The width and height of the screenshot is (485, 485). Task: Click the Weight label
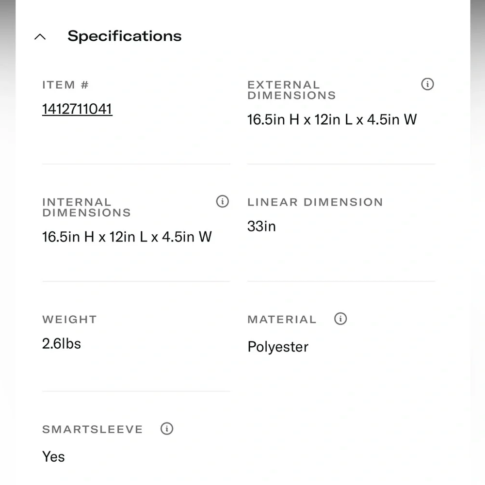69,319
